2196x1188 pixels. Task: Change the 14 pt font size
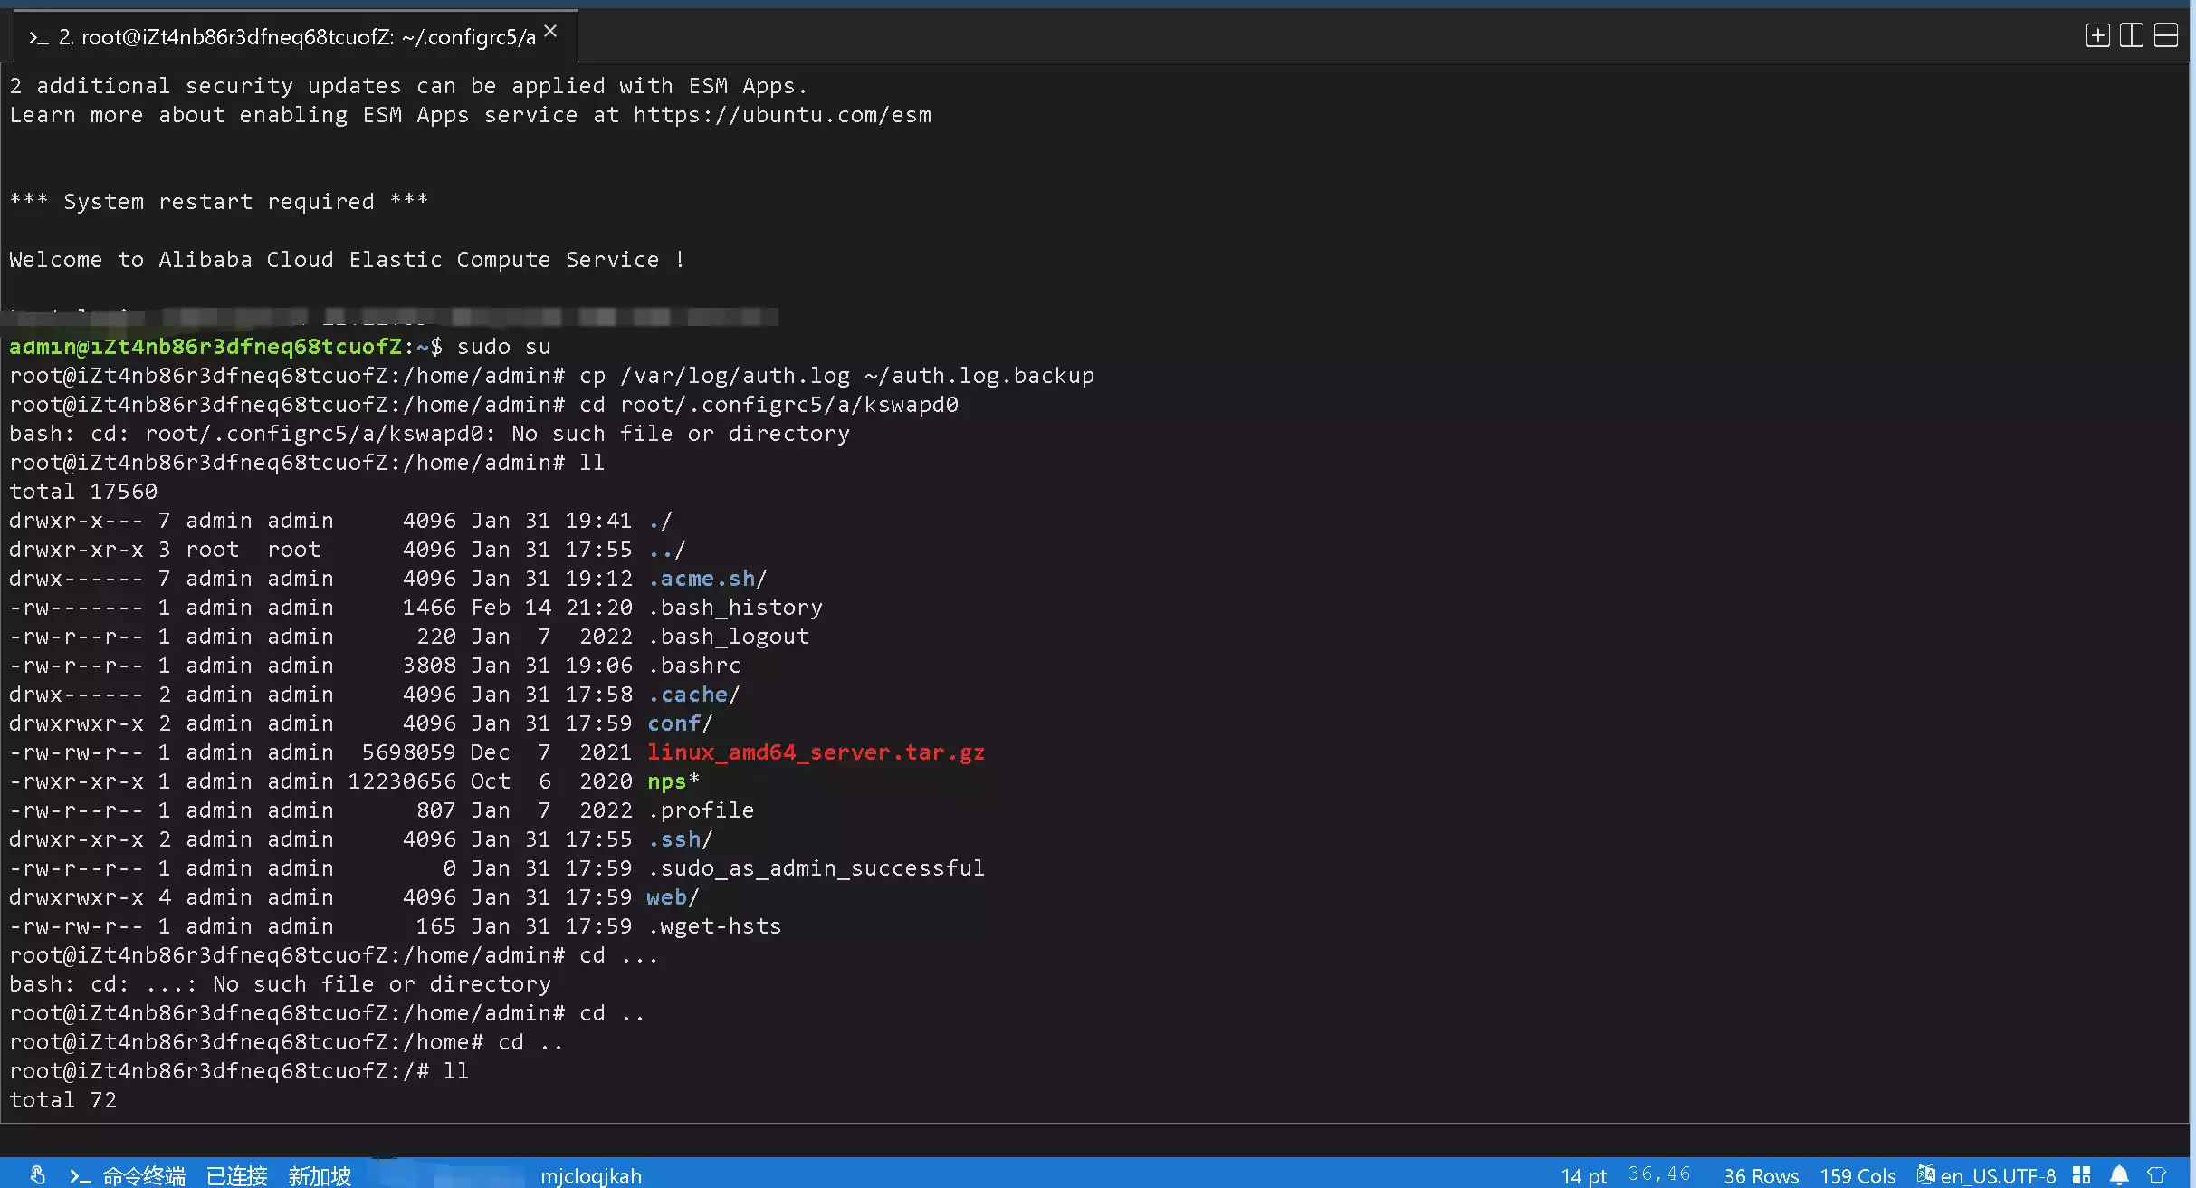[1583, 1175]
